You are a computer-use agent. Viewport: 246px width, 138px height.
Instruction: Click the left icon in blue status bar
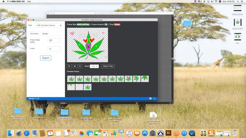click(x=150, y=99)
